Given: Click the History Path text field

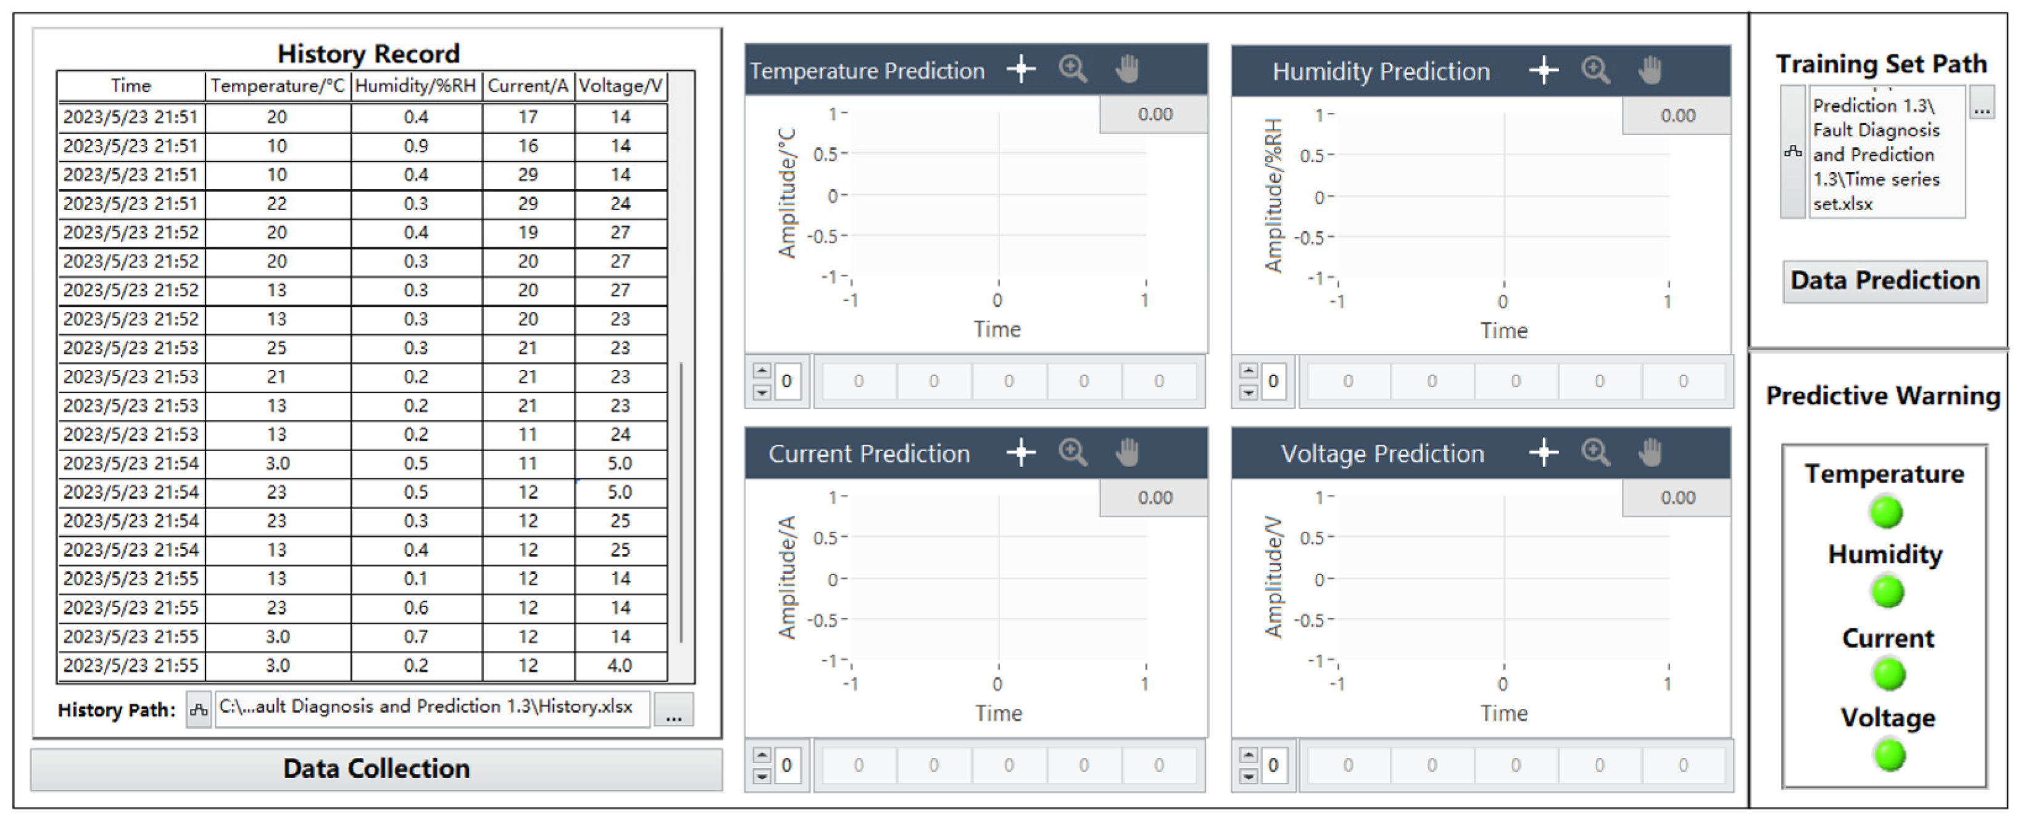Looking at the screenshot, I should tap(431, 708).
